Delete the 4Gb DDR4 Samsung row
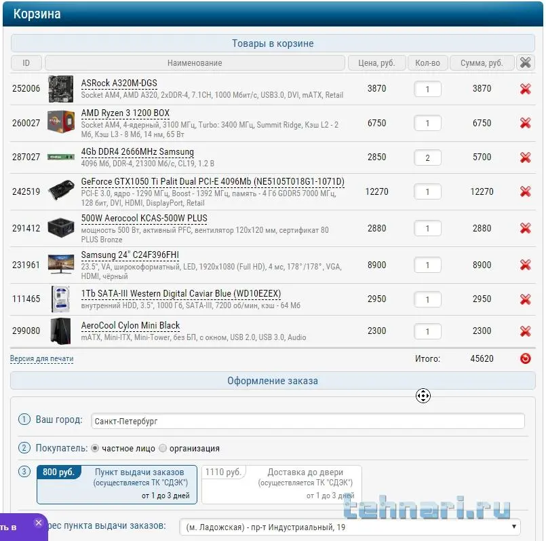546x541 pixels. [x=525, y=157]
